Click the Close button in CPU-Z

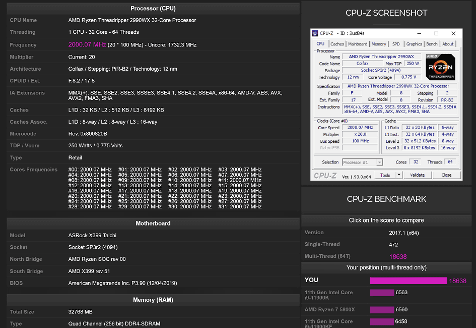click(446, 175)
